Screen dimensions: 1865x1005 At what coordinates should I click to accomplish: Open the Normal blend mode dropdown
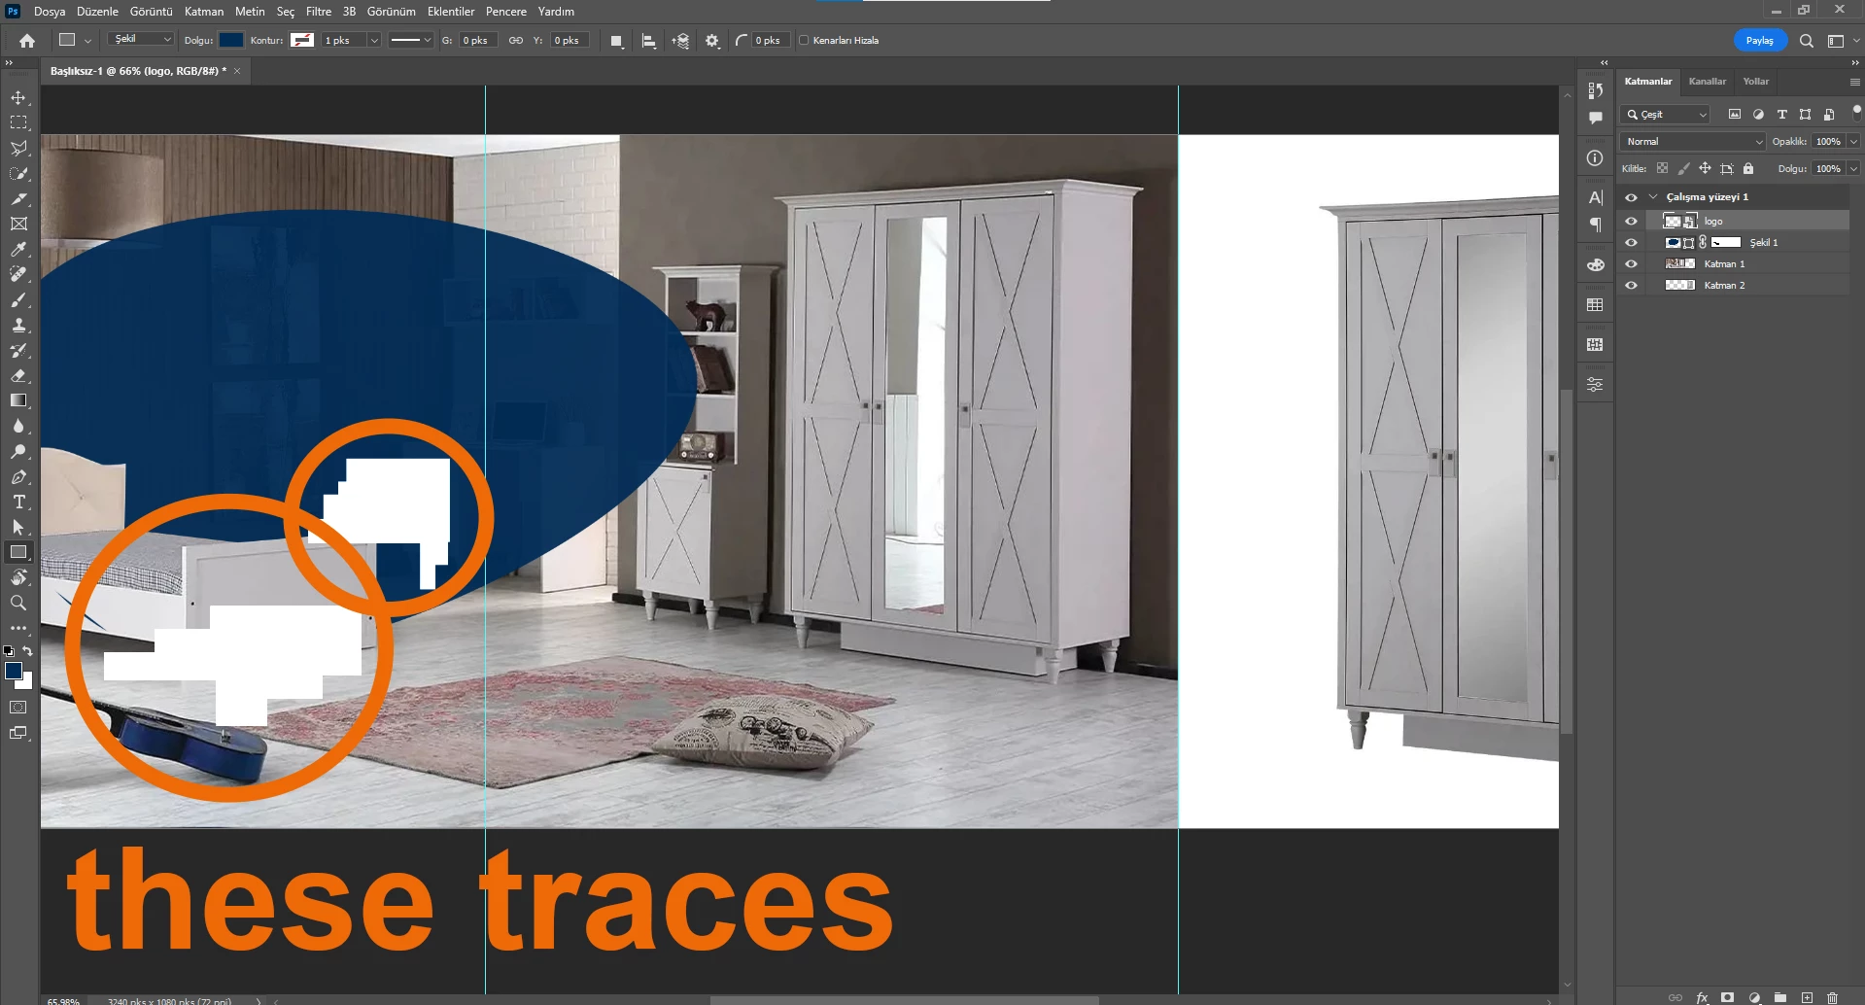[x=1693, y=142]
